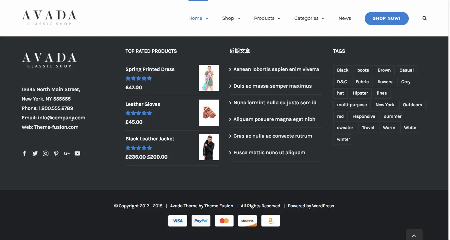Click the Spring Printed Dress thumbnail

click(x=209, y=78)
